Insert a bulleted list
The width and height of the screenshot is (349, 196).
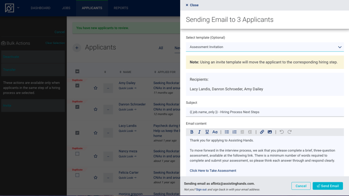click(x=227, y=132)
